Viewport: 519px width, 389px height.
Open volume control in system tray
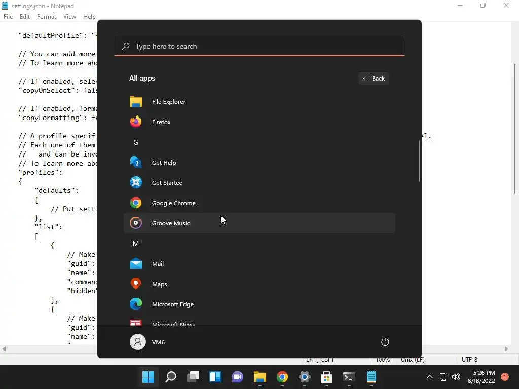point(456,377)
